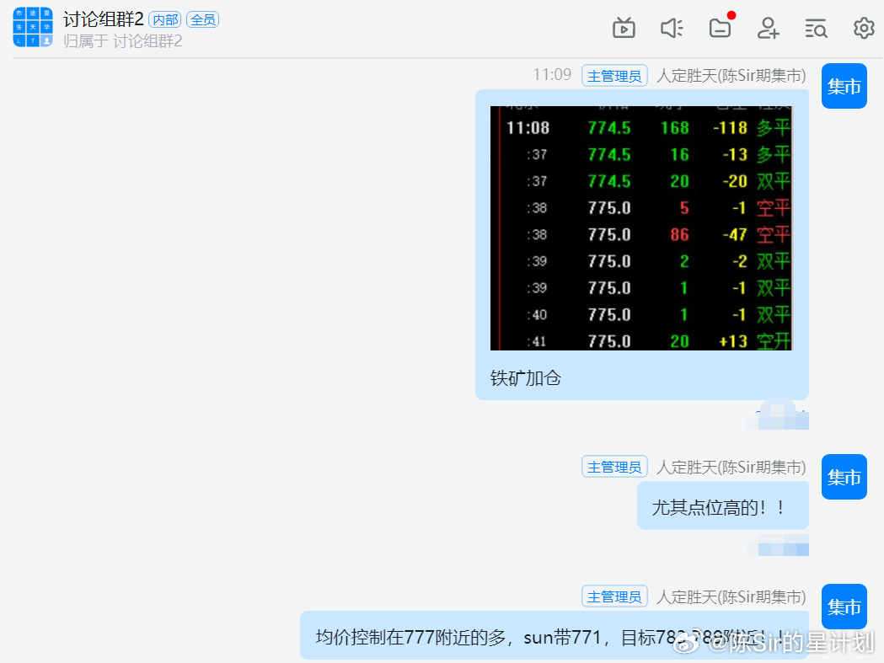Viewport: 884px width, 663px height.
Task: Click 集市 avatar beside 尤其点位高的 message
Action: pos(844,477)
